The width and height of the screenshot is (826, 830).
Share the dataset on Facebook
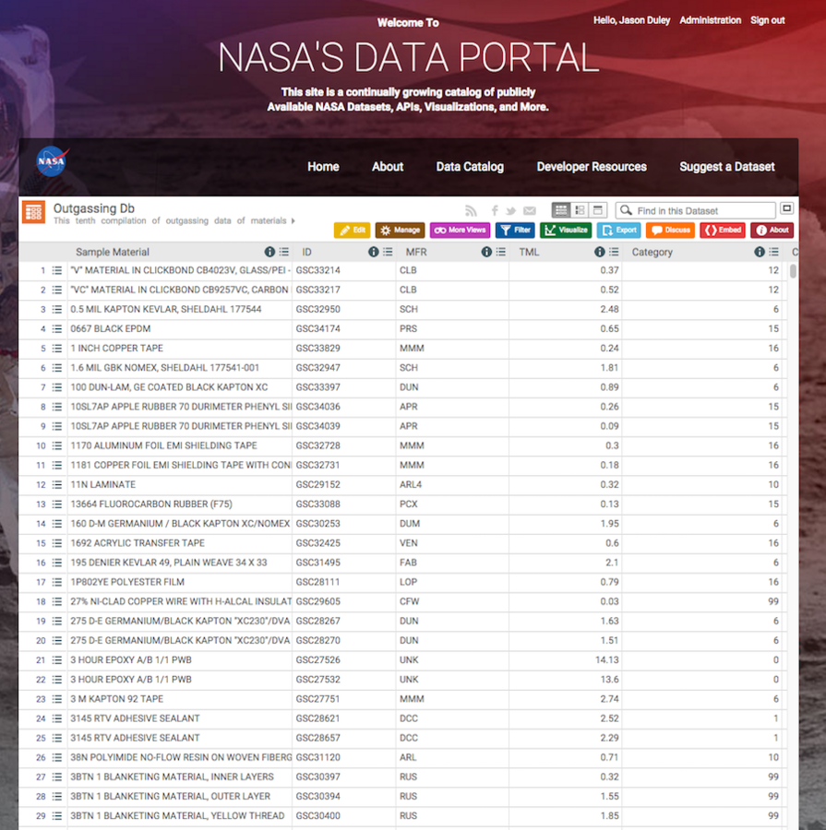(495, 211)
